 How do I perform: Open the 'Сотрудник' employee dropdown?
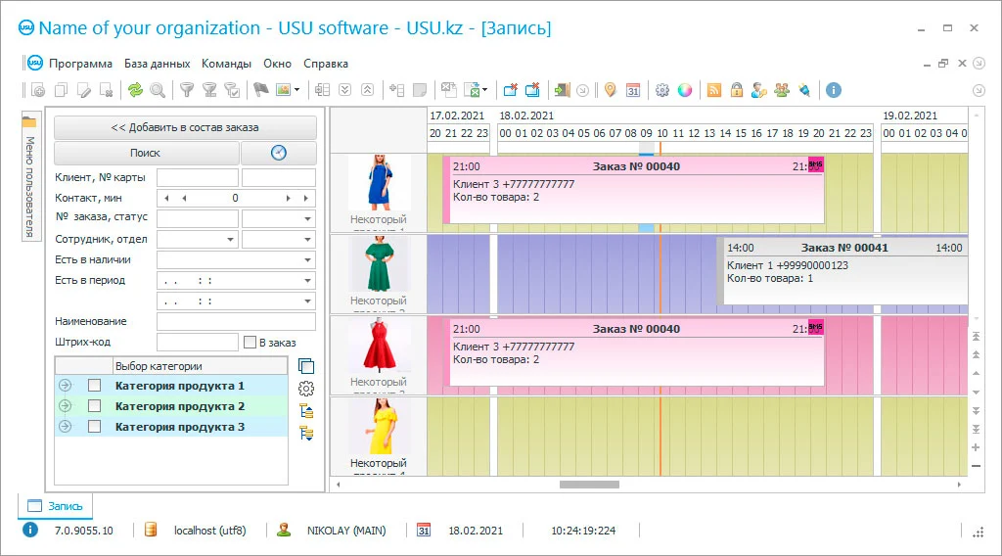(x=230, y=239)
